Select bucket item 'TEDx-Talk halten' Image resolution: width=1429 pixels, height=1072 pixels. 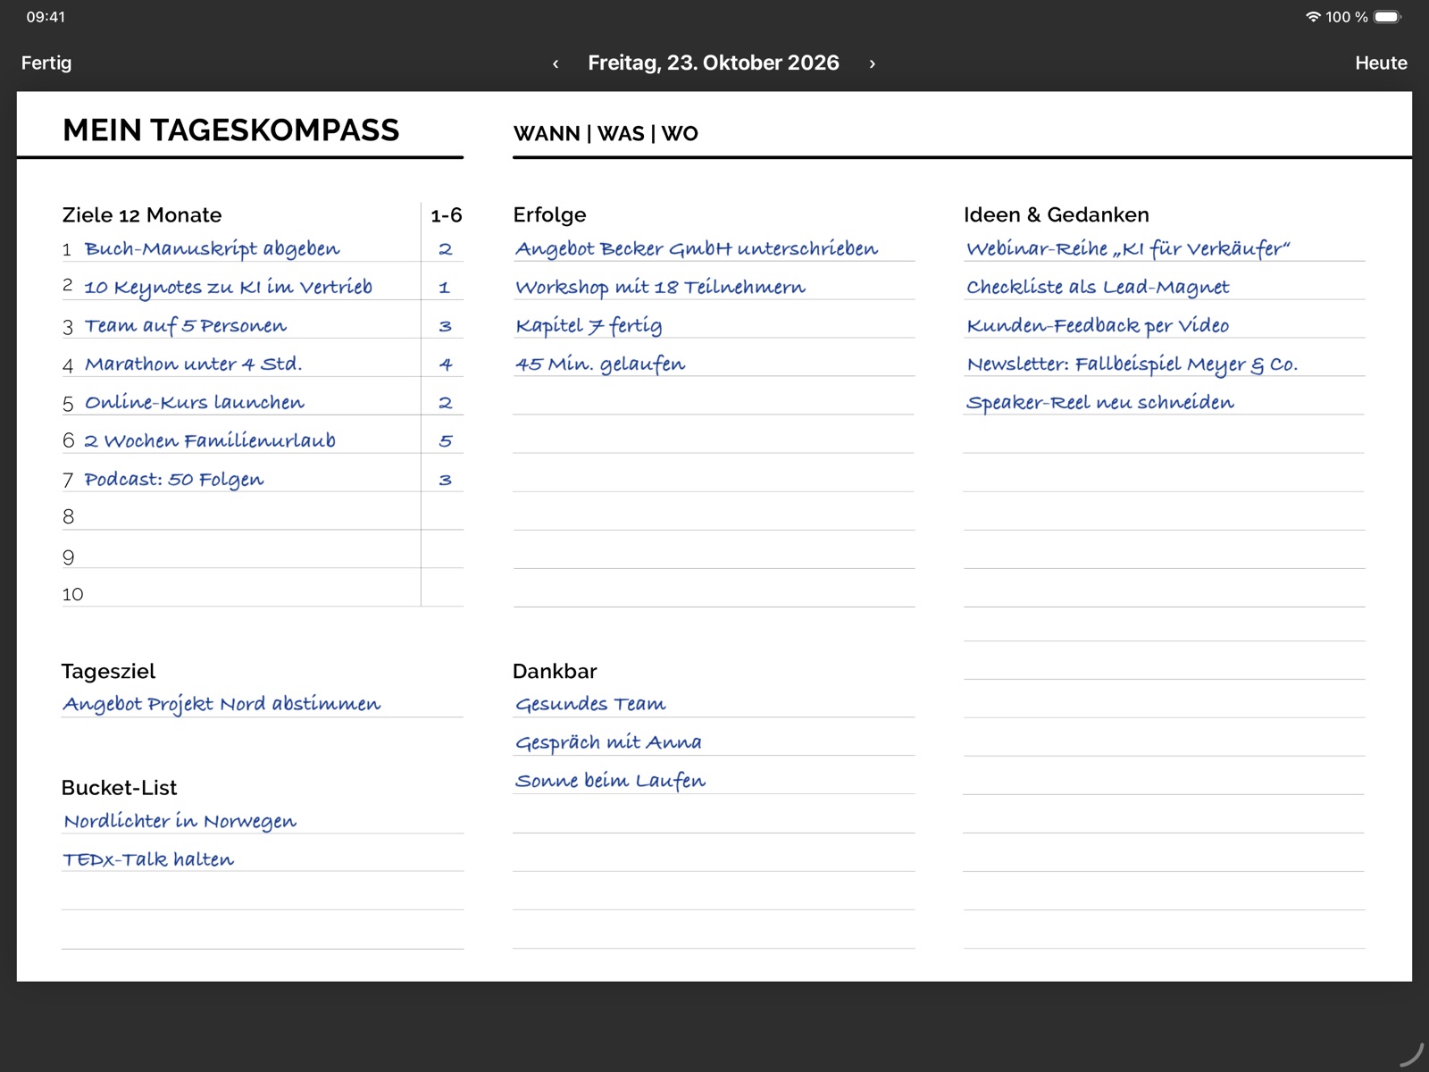148,859
